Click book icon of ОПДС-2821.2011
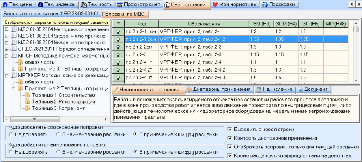Screen dimensions: 362x162 click(x=14, y=49)
